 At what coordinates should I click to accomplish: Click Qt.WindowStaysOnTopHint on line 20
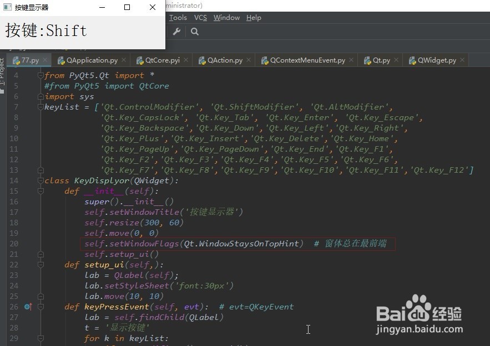coord(241,244)
